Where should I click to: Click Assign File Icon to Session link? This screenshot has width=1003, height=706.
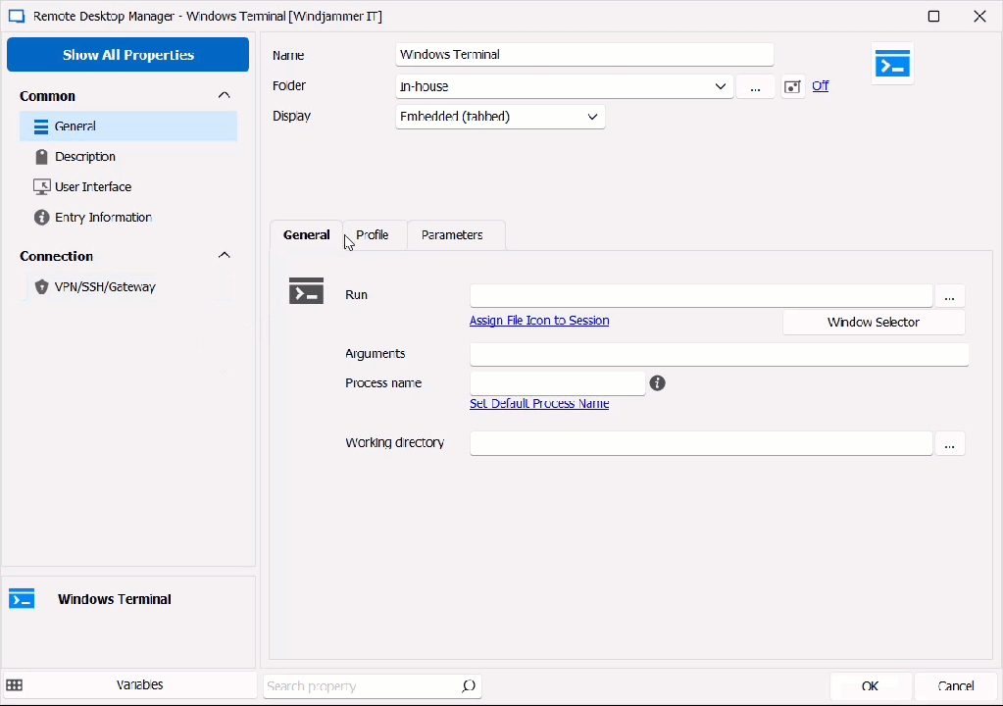pos(539,321)
